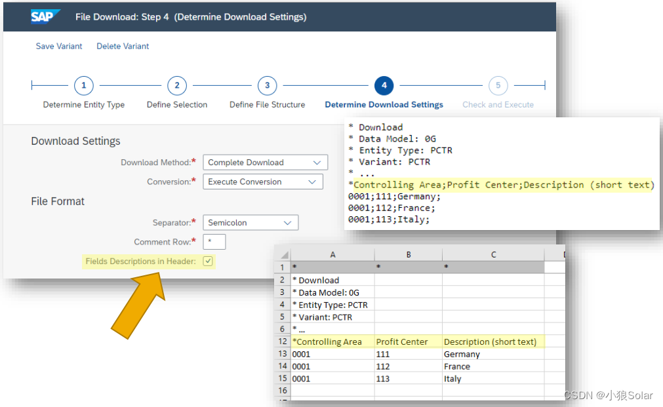
Task: Click cell '* Data Model: 0G' in spreadsheet
Action: 332,292
